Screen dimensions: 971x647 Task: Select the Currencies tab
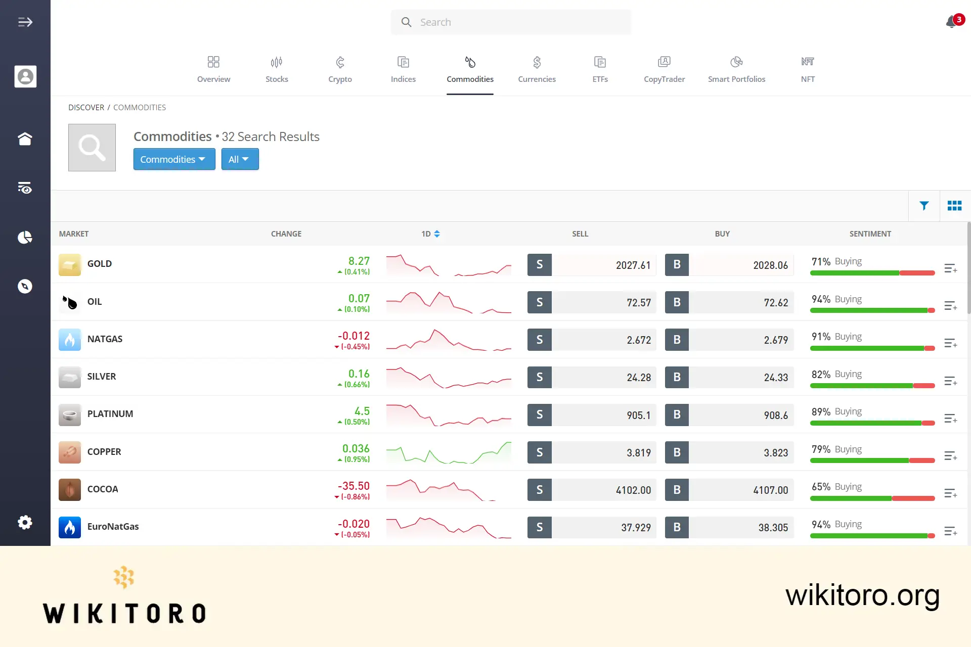537,69
